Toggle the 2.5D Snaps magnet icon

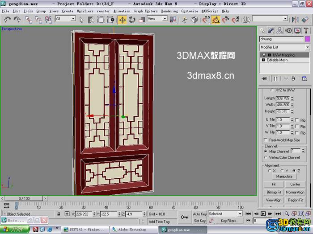tap(206, 20)
